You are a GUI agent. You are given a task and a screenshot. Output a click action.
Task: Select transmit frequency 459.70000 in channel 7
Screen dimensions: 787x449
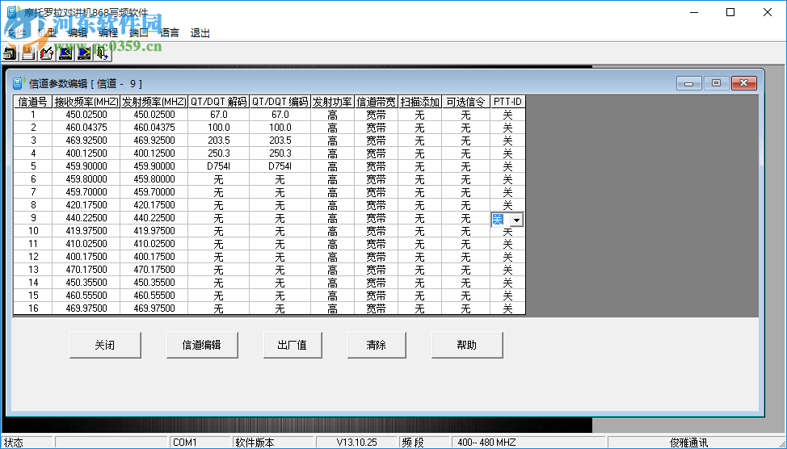pos(154,192)
